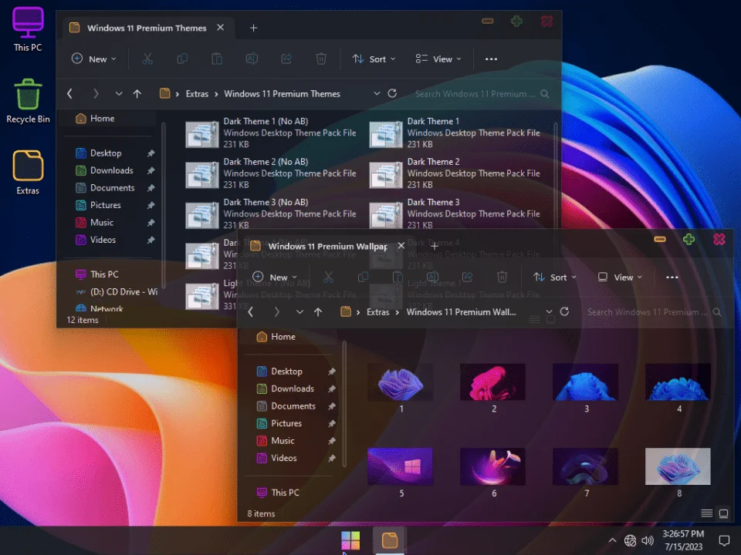
Task: Open Home in Themes window sidebar
Action: point(109,119)
